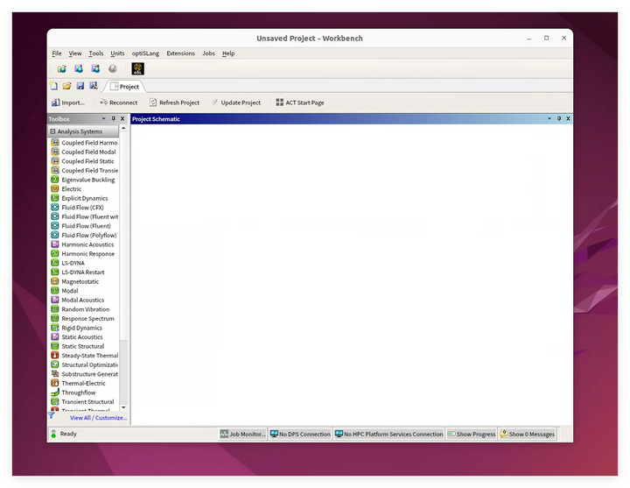Select the Fluid Flow (Polyflow) icon
Screen dimensions: 630x488
55,235
